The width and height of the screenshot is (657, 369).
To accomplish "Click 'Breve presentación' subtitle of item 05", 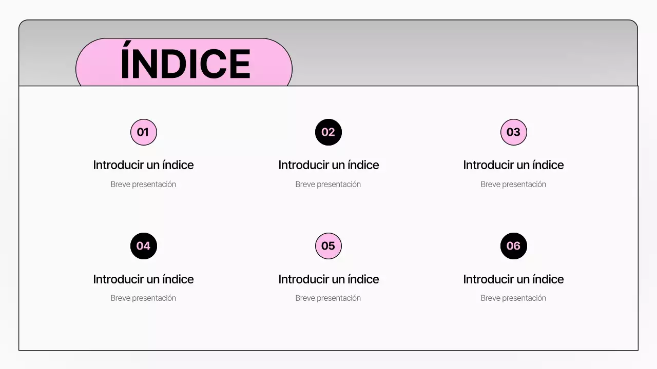I will pyautogui.click(x=328, y=298).
